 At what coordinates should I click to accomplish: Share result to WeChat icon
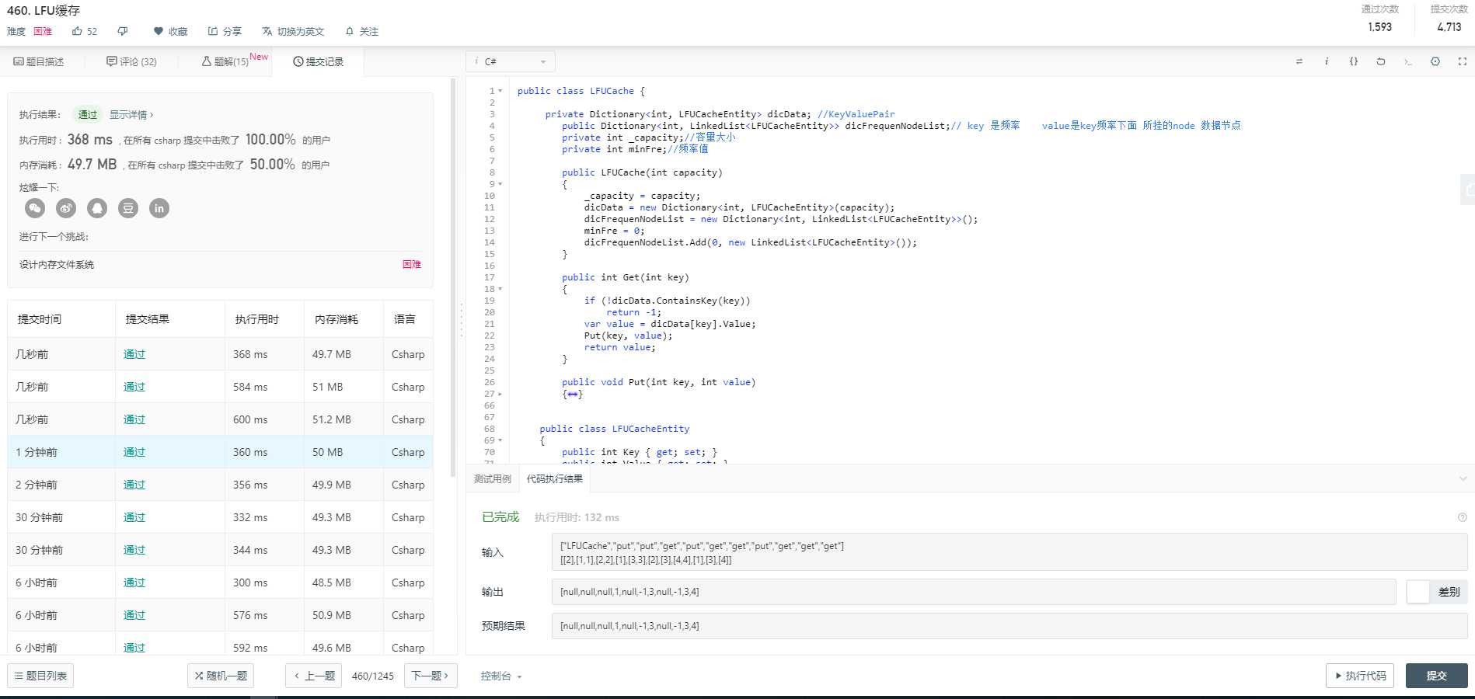(35, 208)
